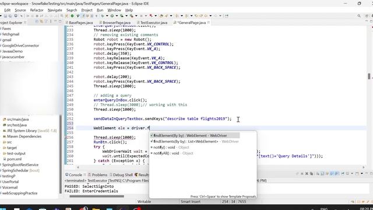Click the Writable status bar entry
The width and height of the screenshot is (373, 210).
[x=144, y=202]
